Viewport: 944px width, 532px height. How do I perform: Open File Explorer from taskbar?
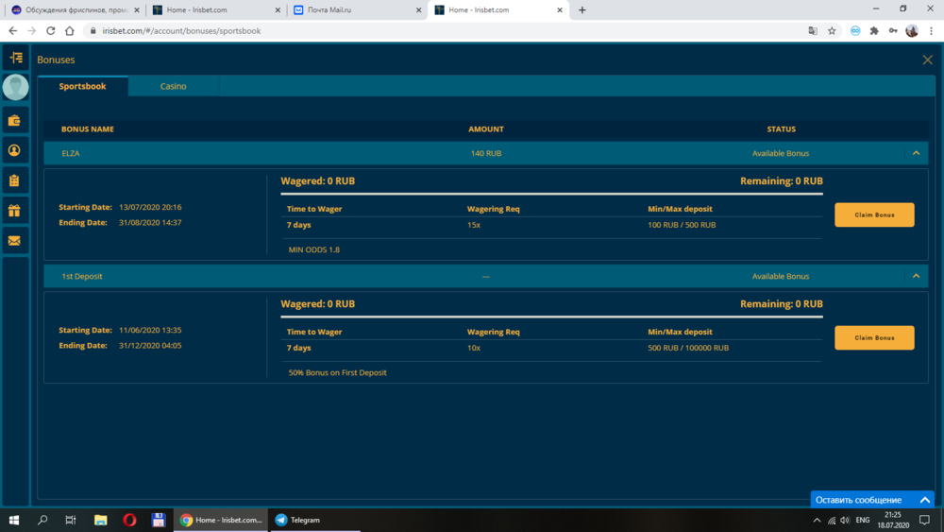coord(101,520)
